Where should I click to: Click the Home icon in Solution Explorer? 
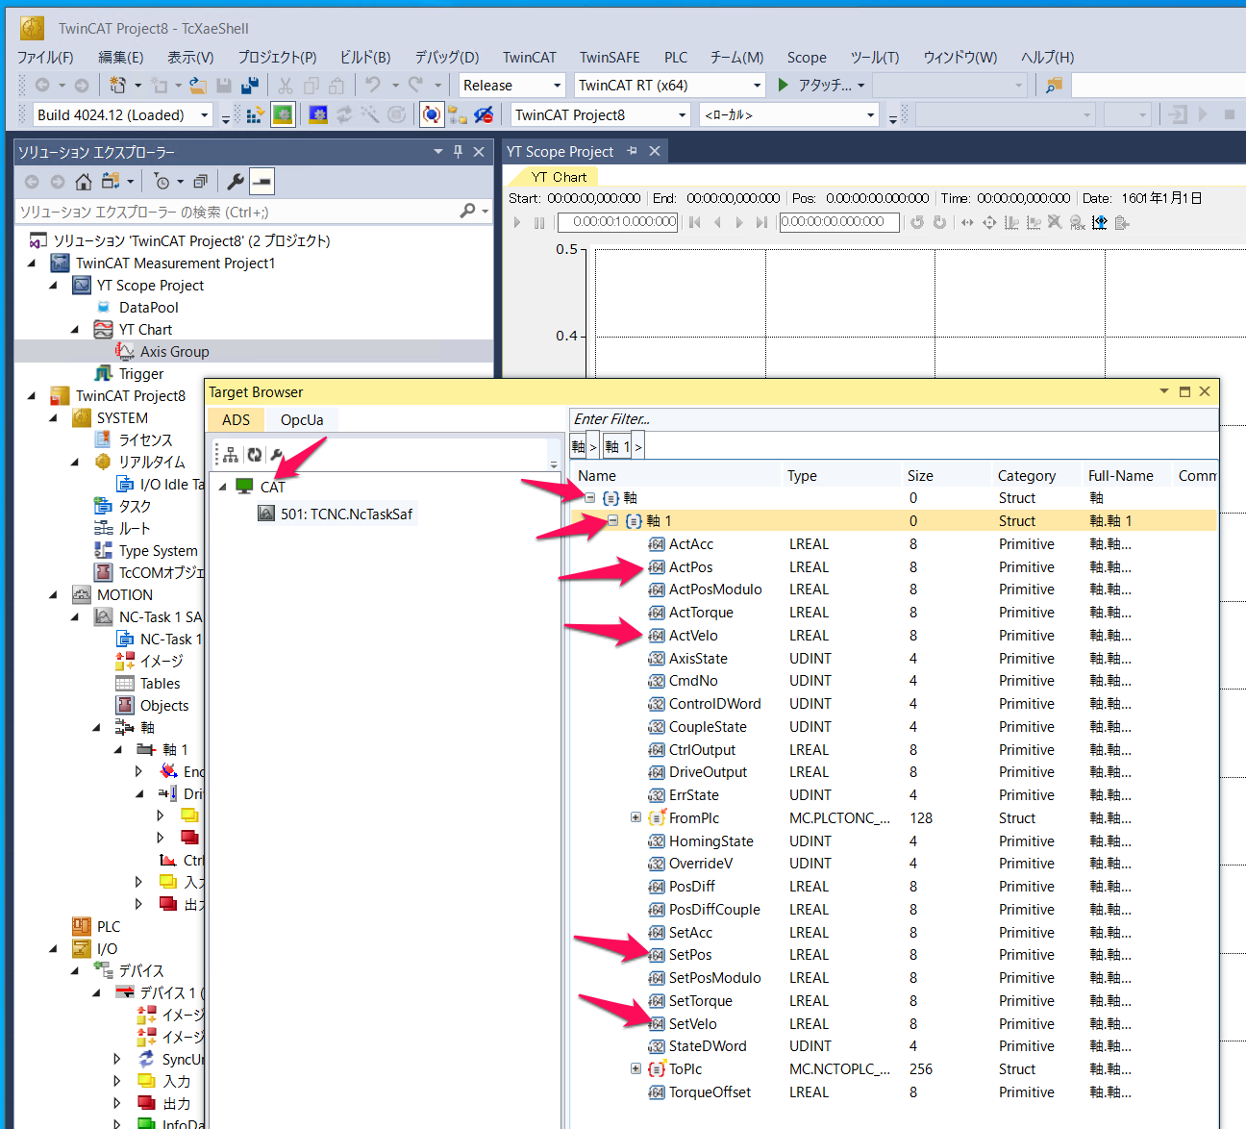(x=84, y=182)
